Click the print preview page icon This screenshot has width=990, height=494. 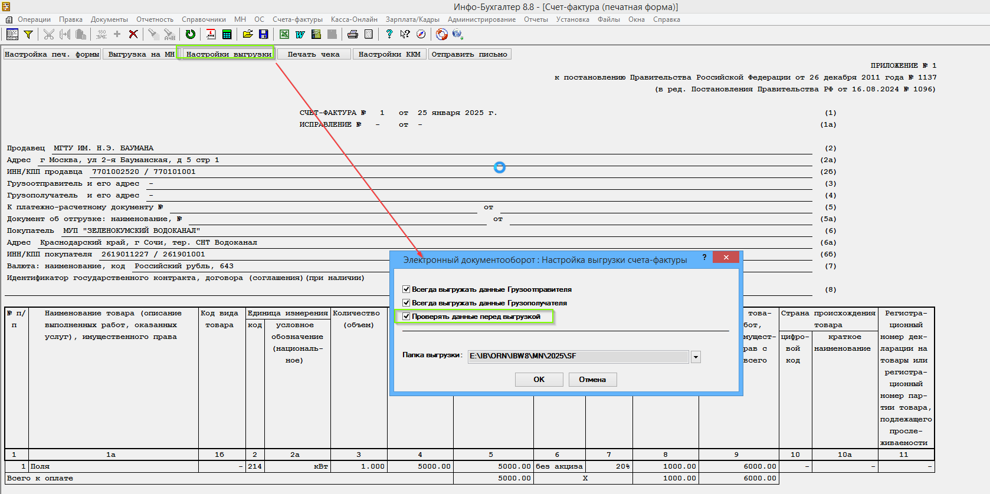[369, 34]
